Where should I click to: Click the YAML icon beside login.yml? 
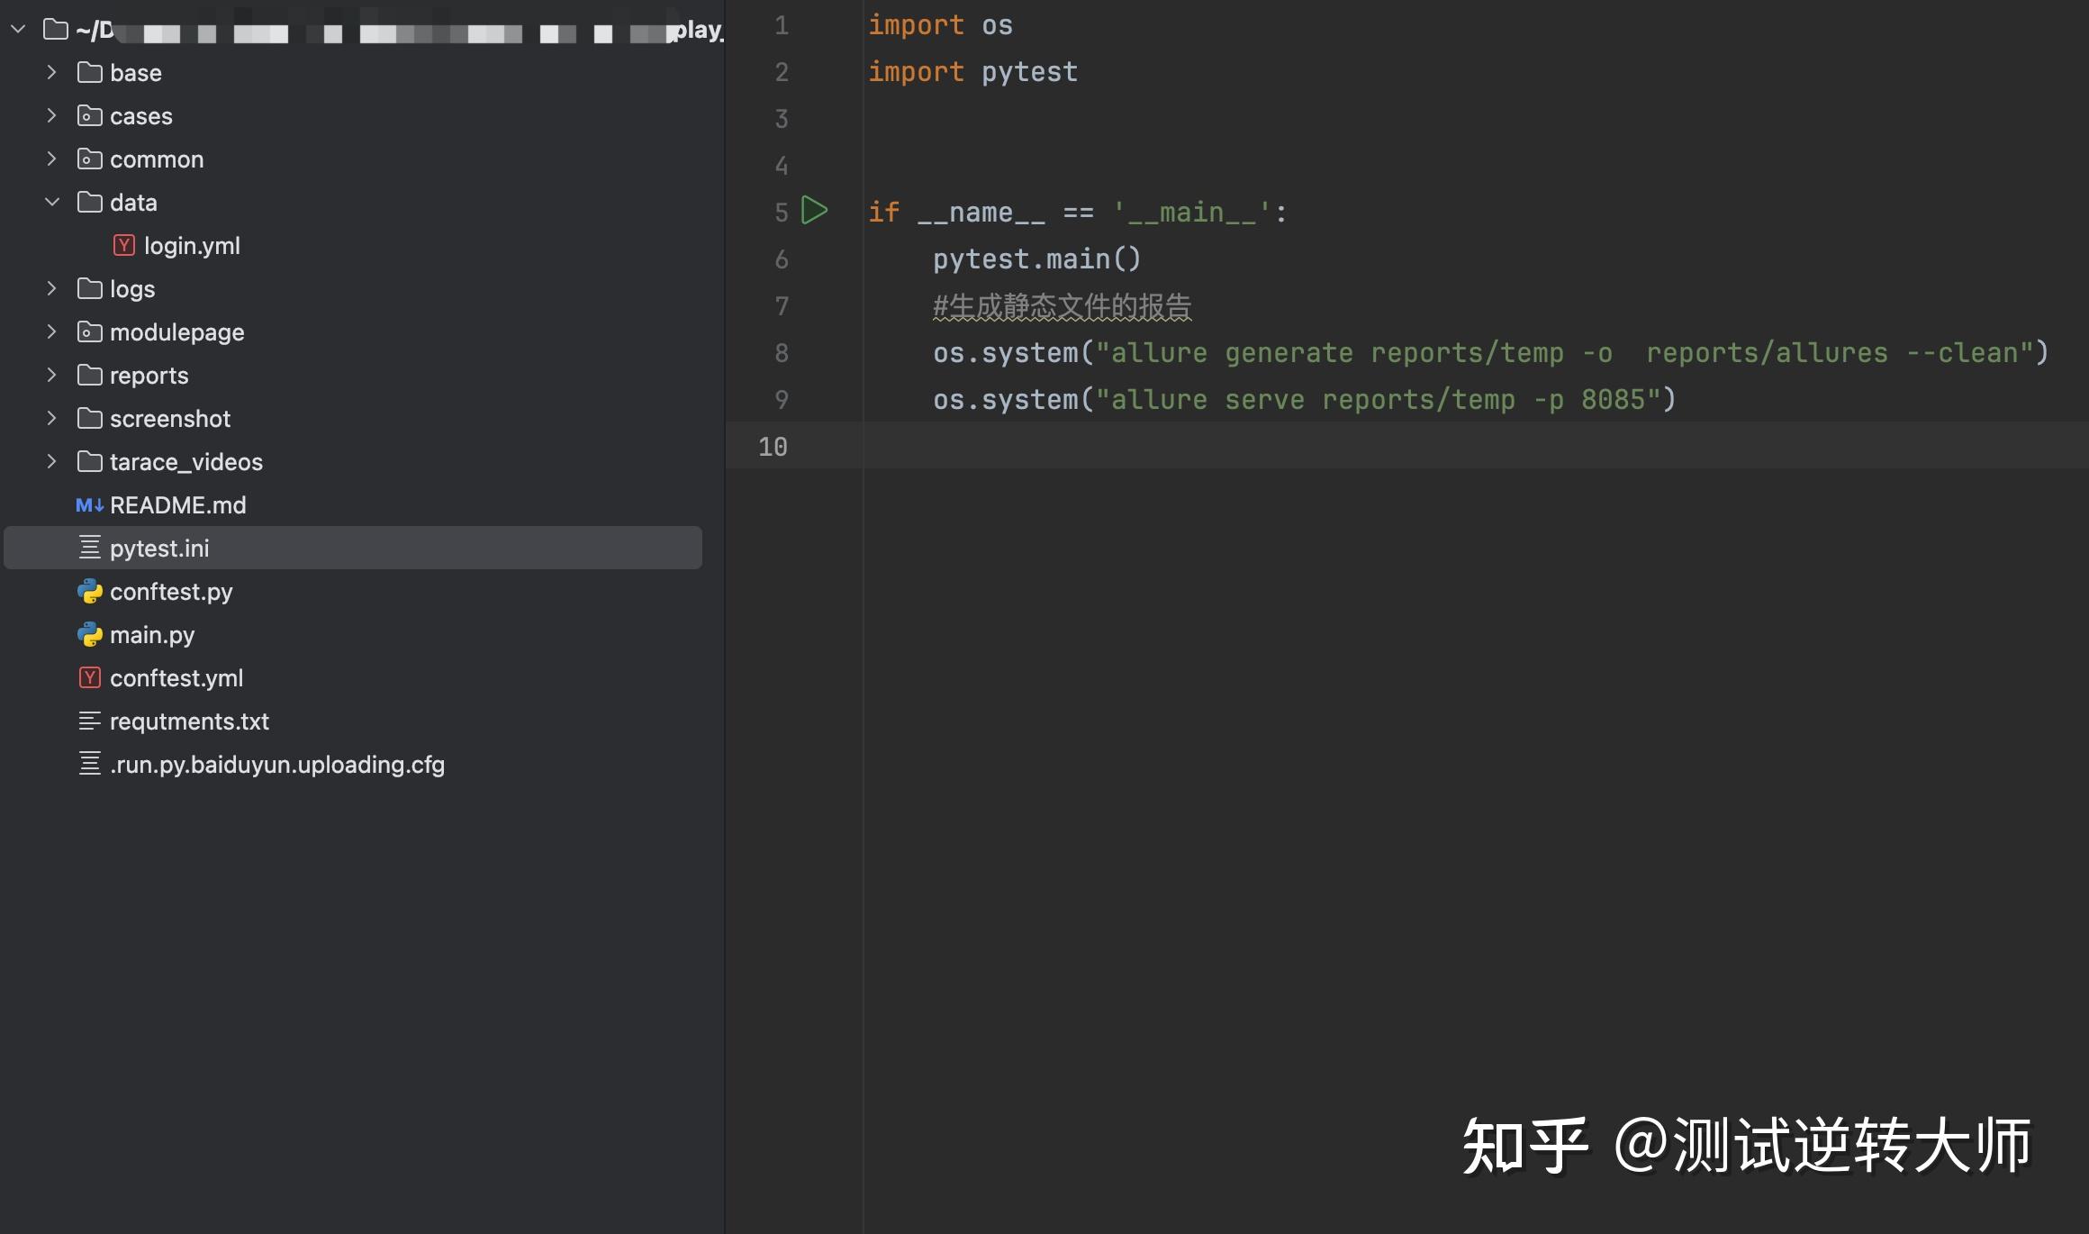(x=123, y=245)
